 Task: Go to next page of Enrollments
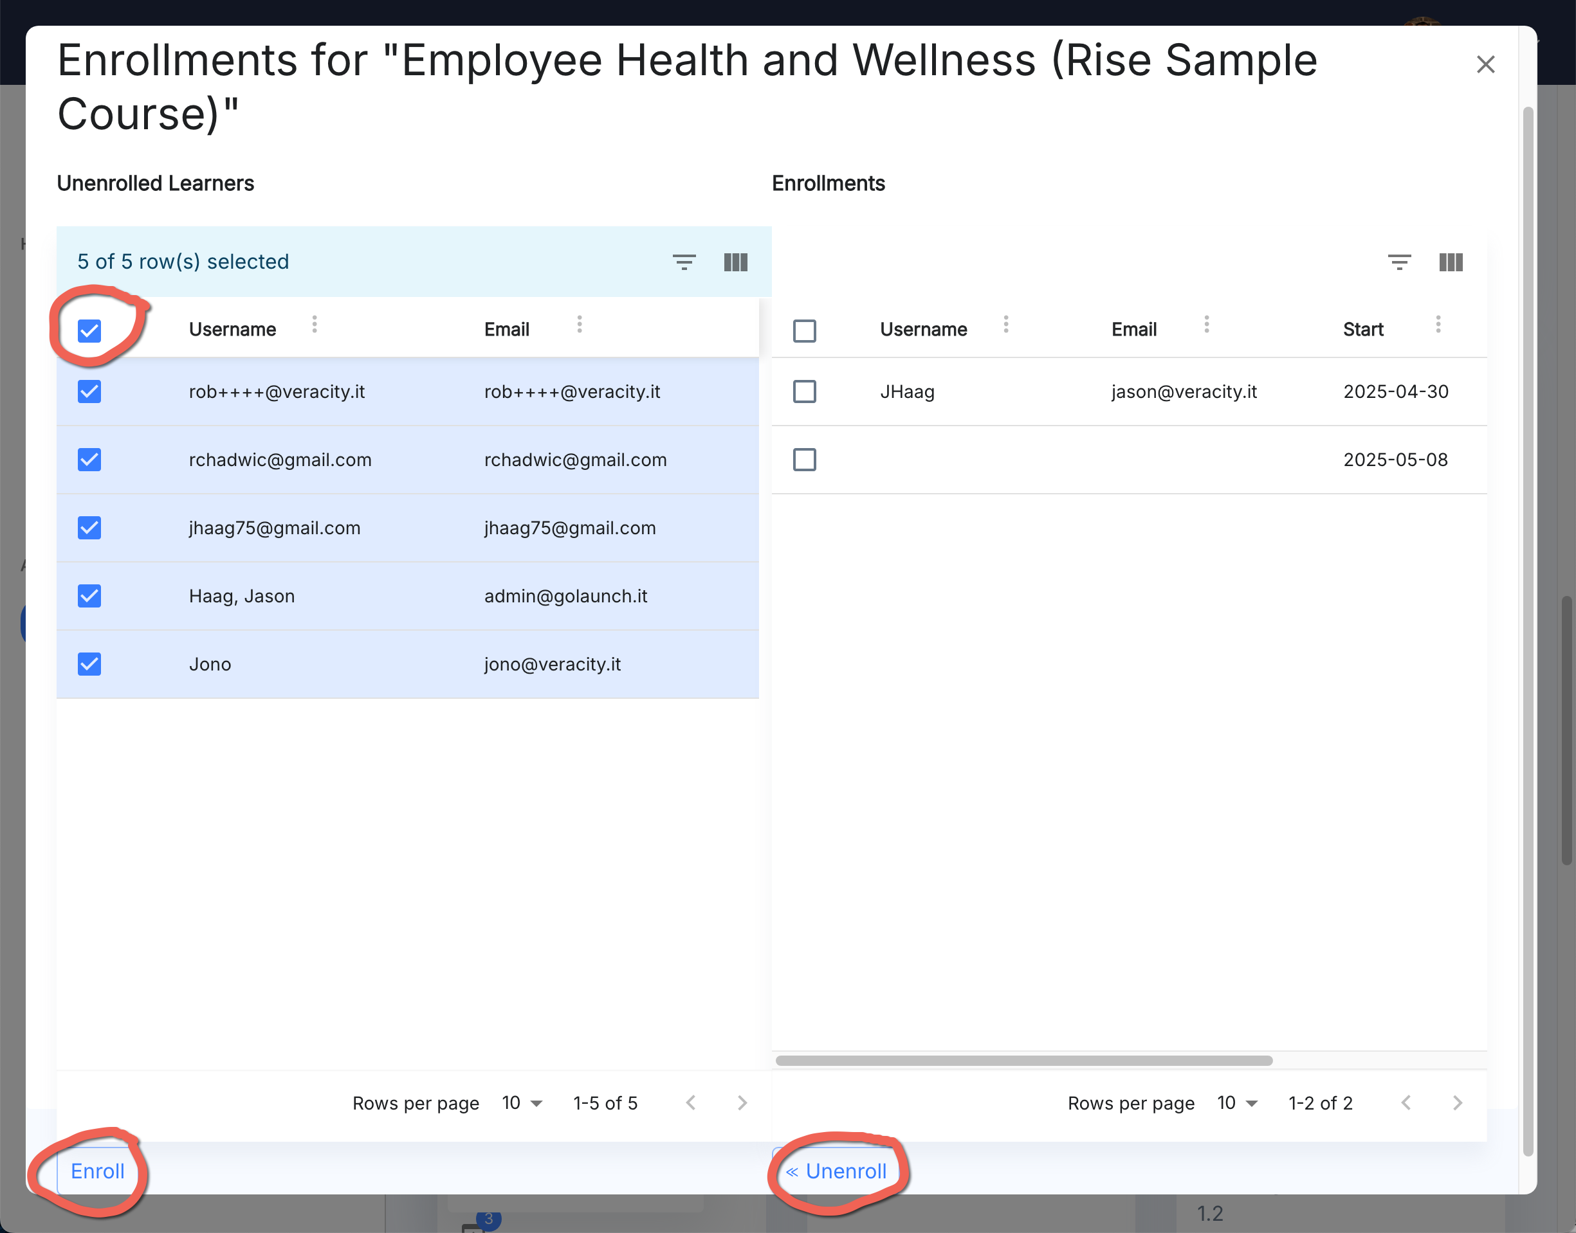[1457, 1103]
